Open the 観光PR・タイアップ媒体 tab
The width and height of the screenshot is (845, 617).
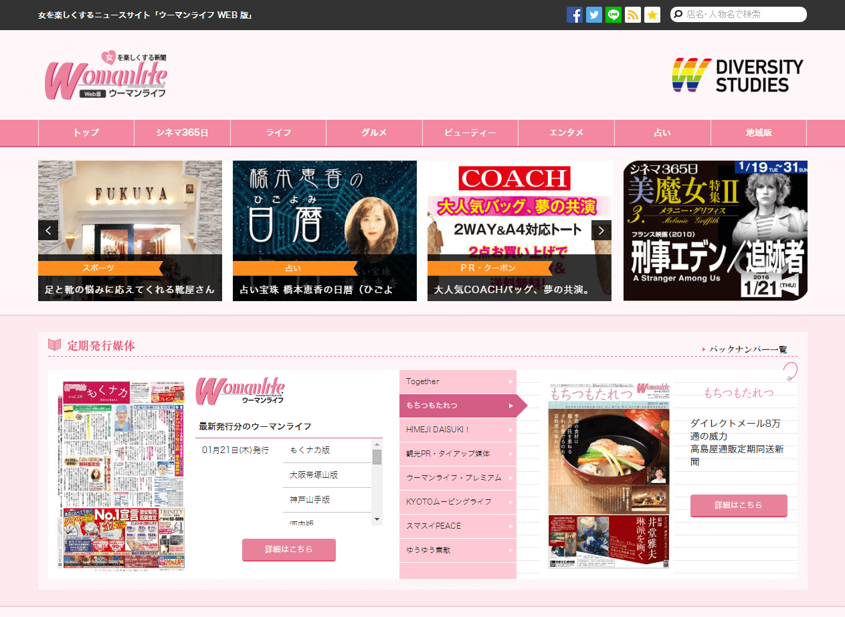point(458,454)
